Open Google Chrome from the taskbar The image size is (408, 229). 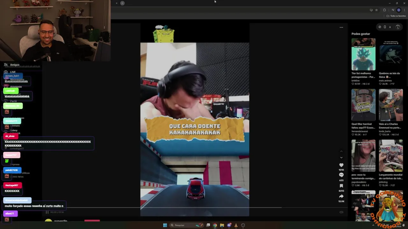point(215,225)
